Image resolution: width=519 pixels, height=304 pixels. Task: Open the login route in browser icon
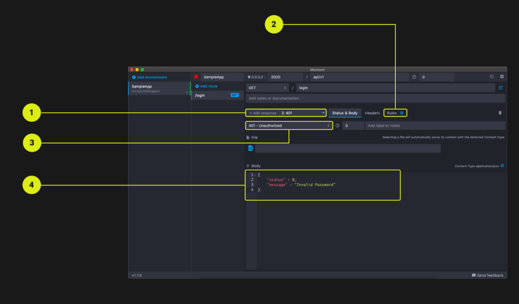coord(500,88)
